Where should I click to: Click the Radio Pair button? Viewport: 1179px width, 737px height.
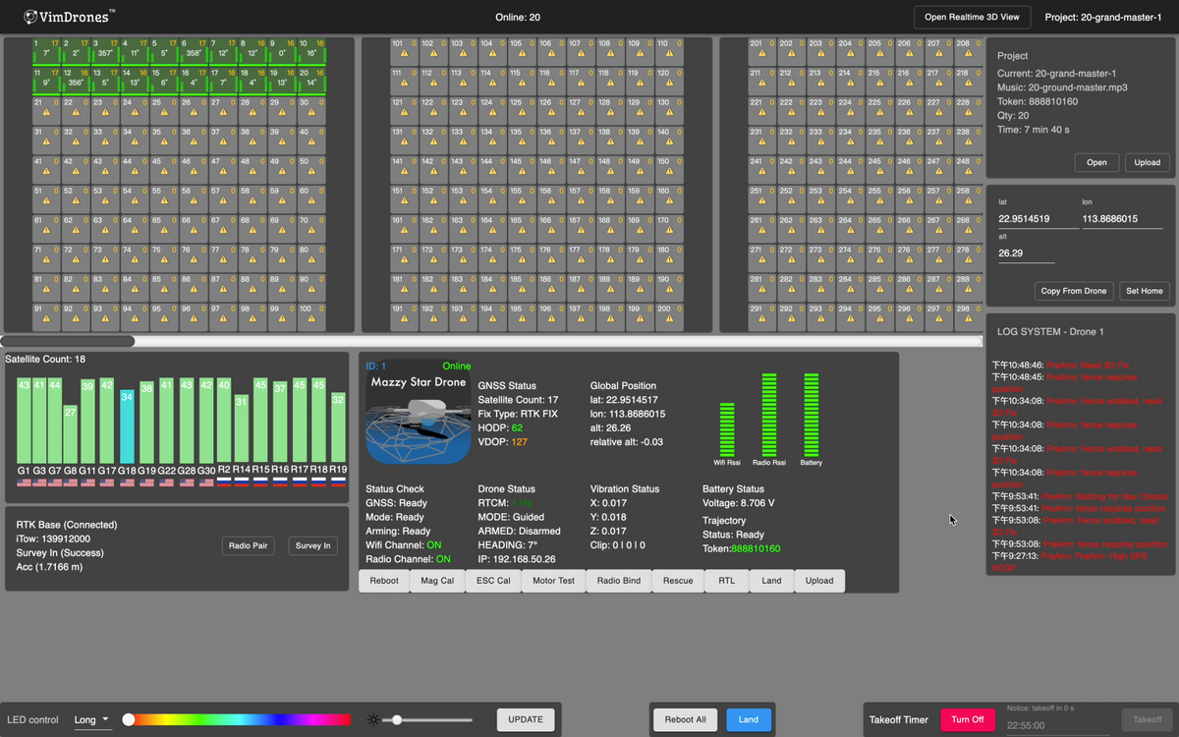[248, 545]
